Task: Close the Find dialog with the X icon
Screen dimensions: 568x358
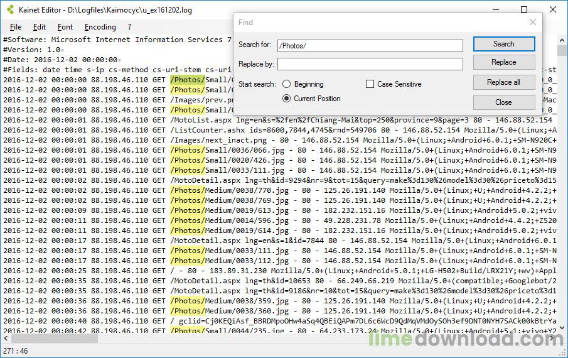Action: pos(532,23)
